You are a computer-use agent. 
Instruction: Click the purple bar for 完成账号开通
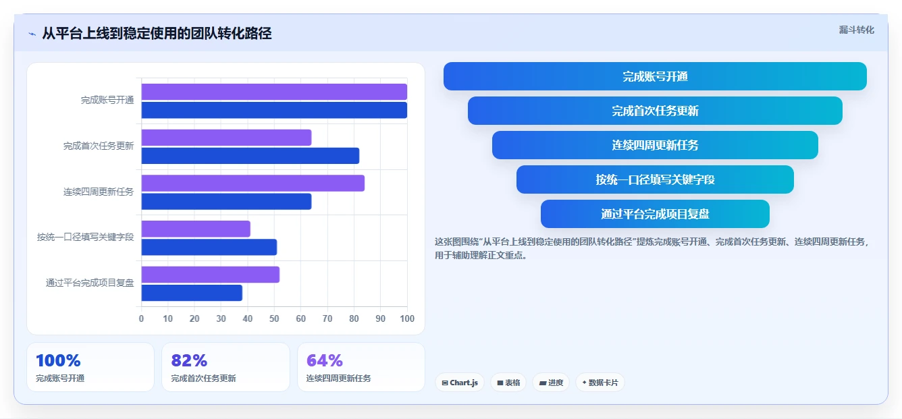coord(274,92)
